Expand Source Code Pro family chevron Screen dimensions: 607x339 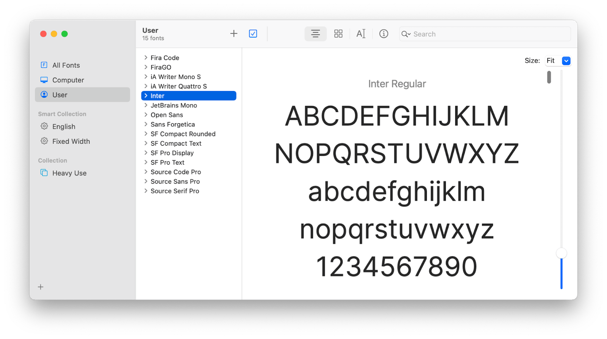click(x=146, y=172)
